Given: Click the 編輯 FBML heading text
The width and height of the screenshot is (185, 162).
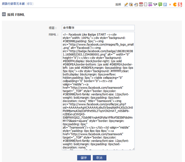Looking at the screenshot, I should 16,15.
